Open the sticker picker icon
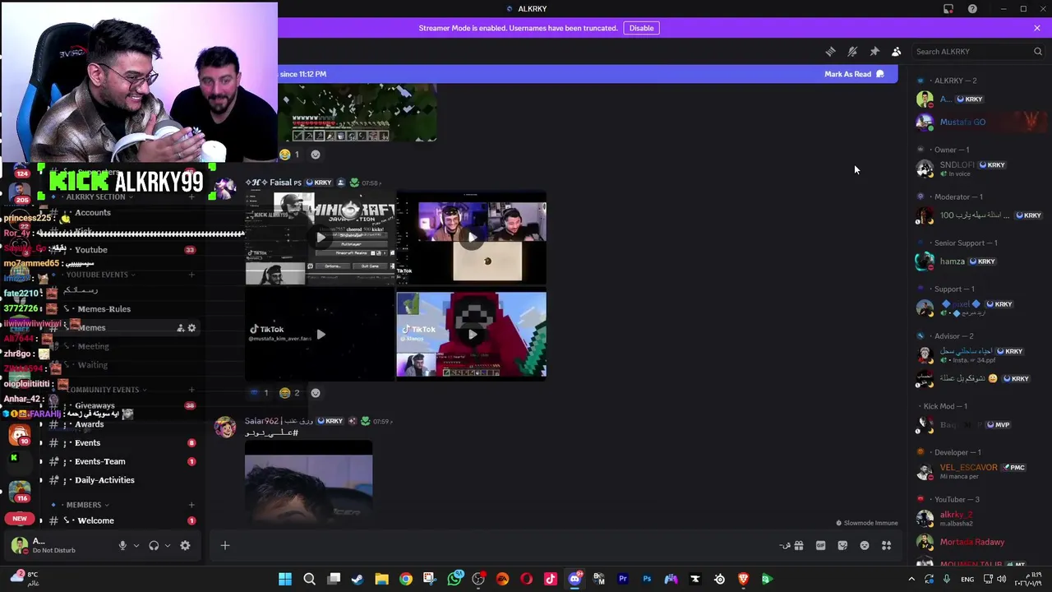 (x=842, y=545)
